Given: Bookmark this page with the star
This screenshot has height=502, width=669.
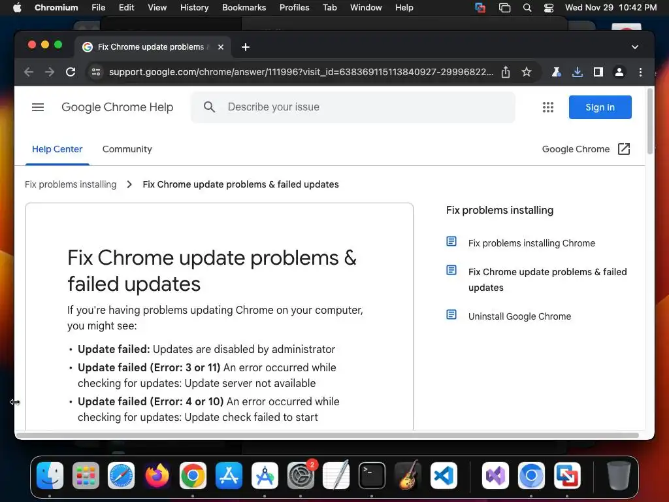Looking at the screenshot, I should tap(527, 72).
